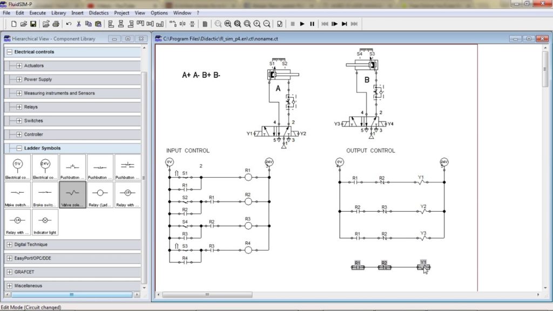Collapse the Electrical controls group

click(x=10, y=52)
